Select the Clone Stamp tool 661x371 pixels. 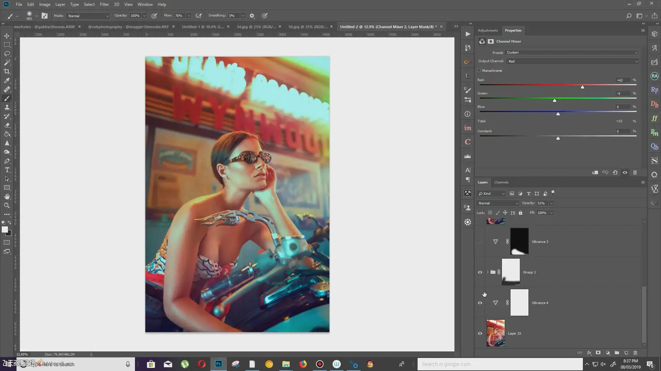pos(7,107)
